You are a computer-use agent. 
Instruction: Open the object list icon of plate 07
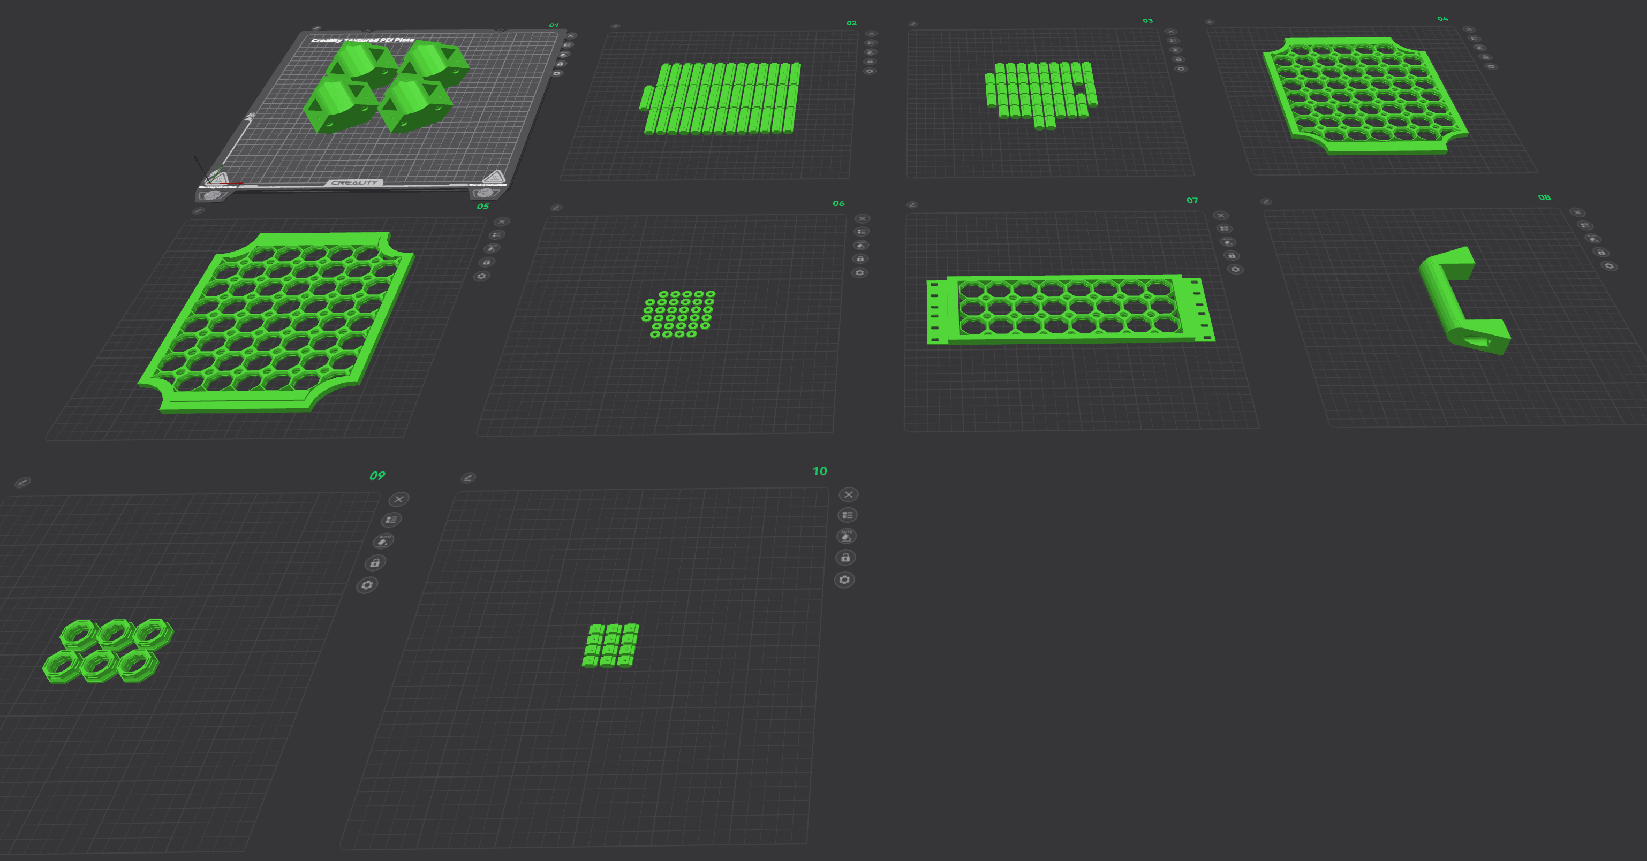(x=1225, y=228)
